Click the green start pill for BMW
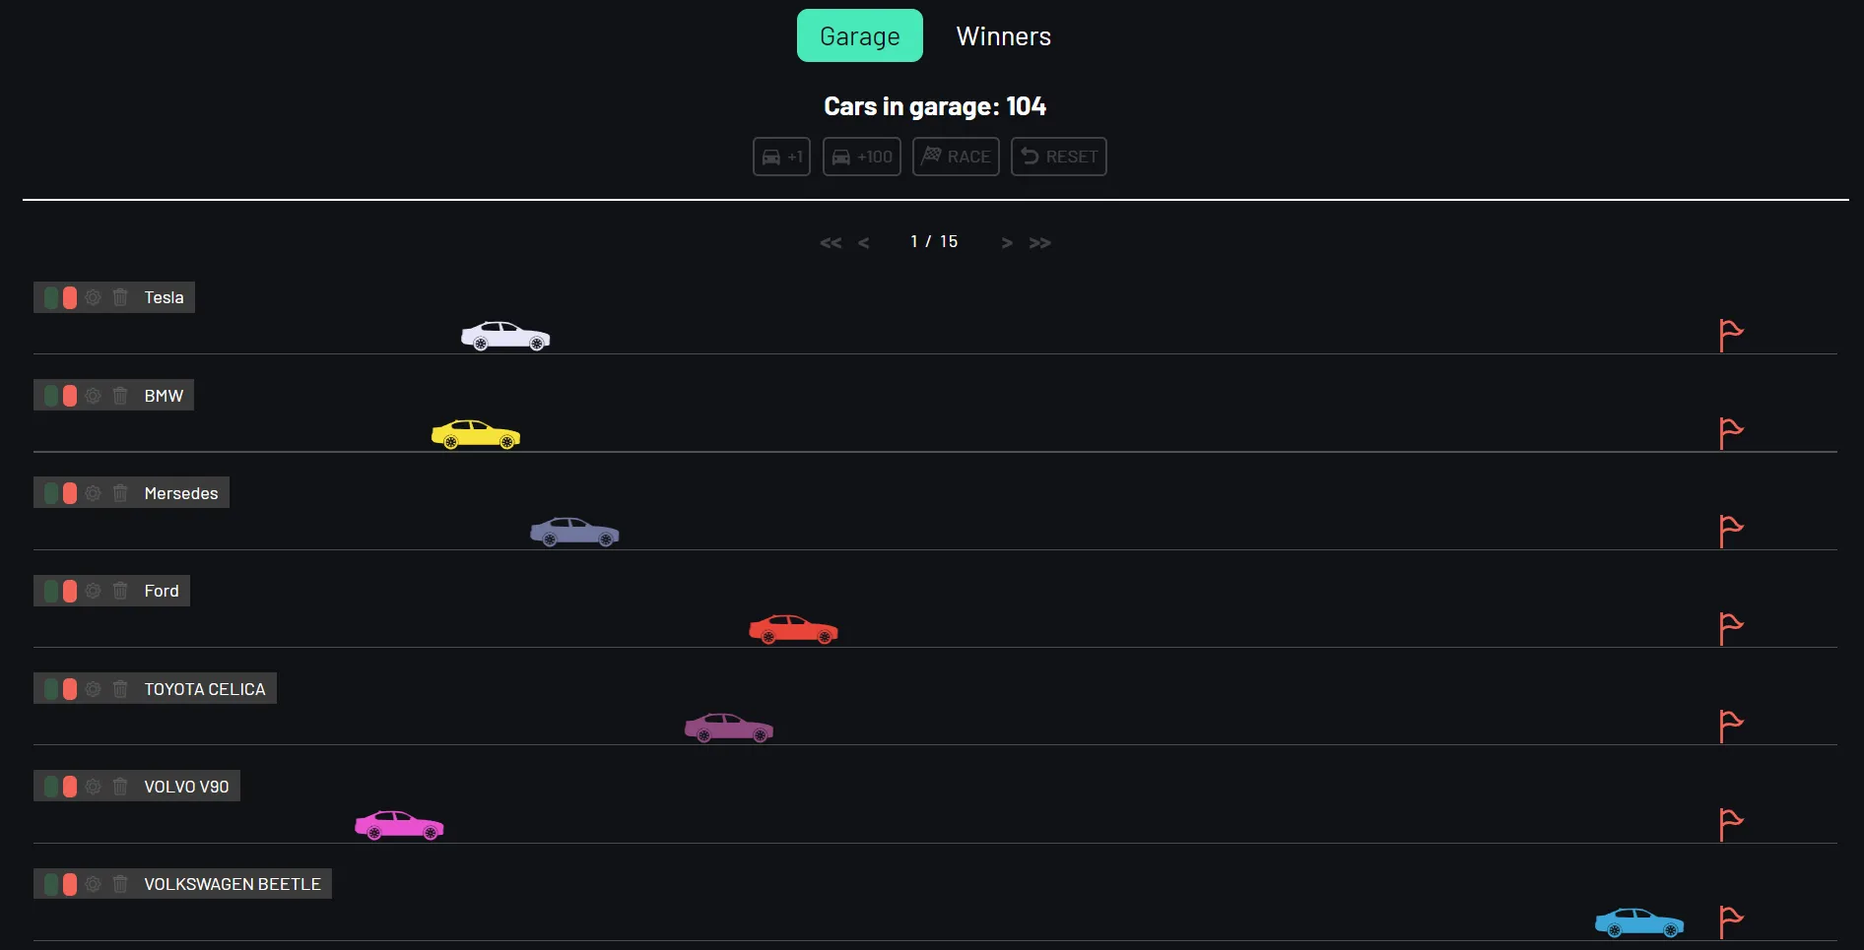This screenshot has width=1864, height=950. pos(51,396)
